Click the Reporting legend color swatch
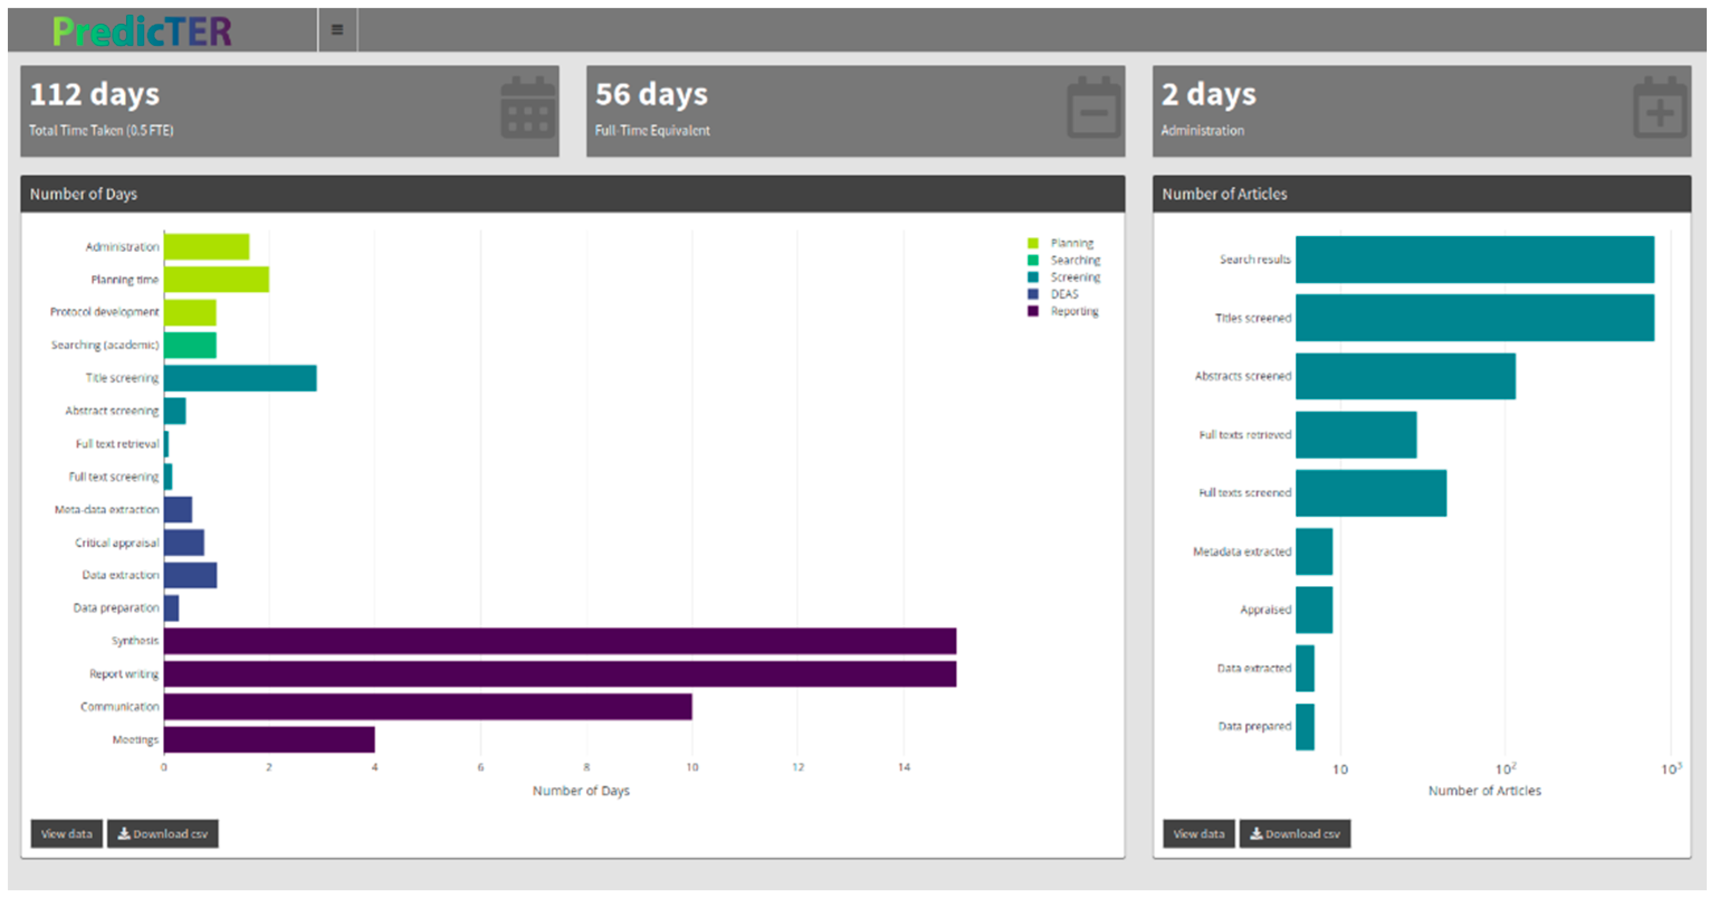The width and height of the screenshot is (1714, 898). [1033, 311]
